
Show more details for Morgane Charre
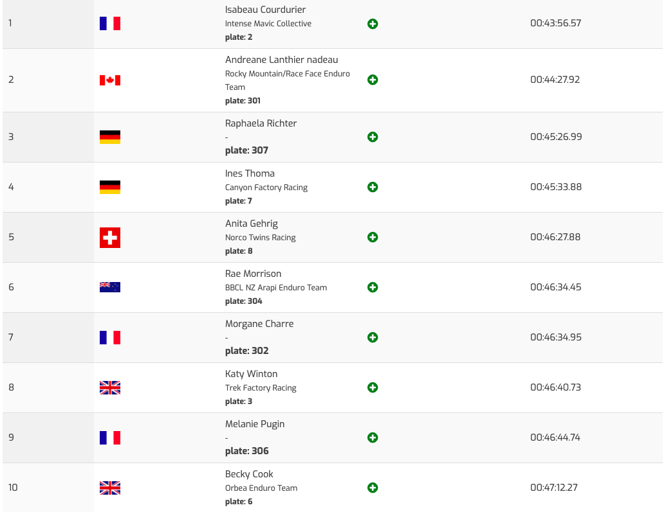[x=373, y=337]
